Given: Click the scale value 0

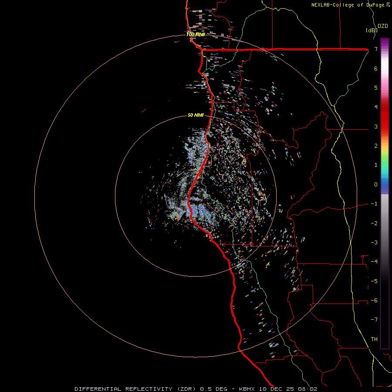Looking at the screenshot, I should click(376, 185).
